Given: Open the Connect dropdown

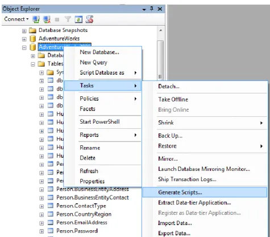Looking at the screenshot, I should 16,19.
